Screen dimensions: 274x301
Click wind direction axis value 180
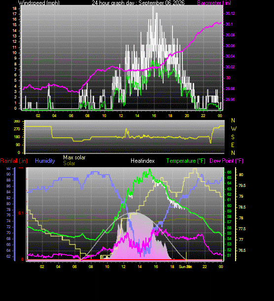(x=17, y=137)
